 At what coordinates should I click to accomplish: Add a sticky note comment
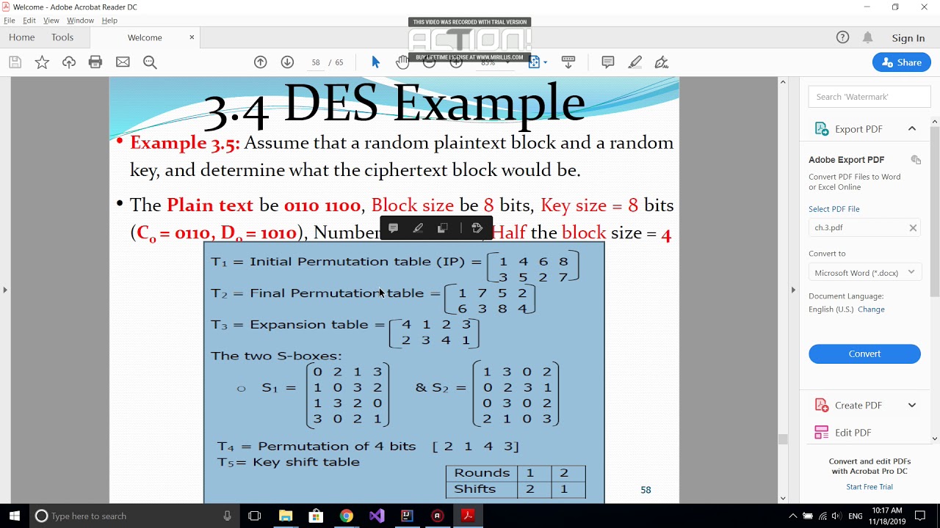coord(608,62)
